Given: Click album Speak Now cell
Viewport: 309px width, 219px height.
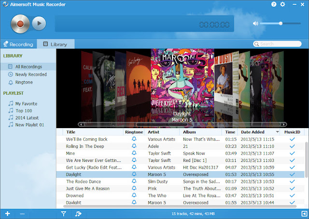Looking at the screenshot, I should point(194,154).
